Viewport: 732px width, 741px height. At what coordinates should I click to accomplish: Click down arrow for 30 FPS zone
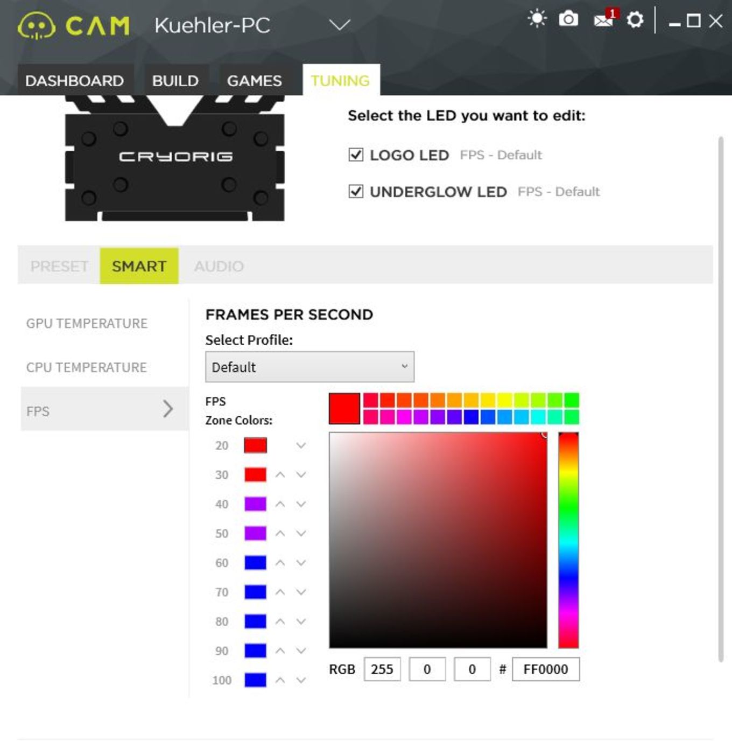tap(301, 474)
